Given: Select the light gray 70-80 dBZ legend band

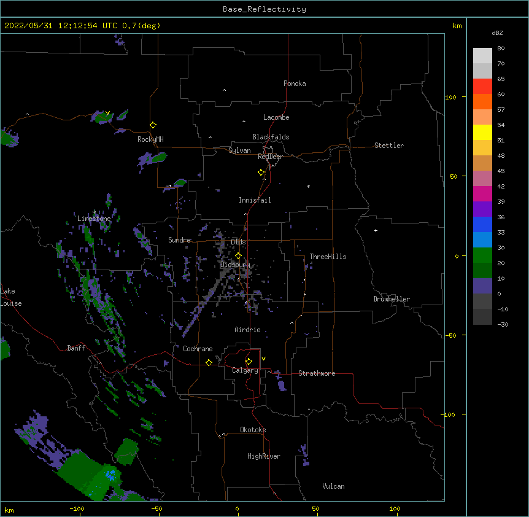Looking at the screenshot, I should coord(482,56).
